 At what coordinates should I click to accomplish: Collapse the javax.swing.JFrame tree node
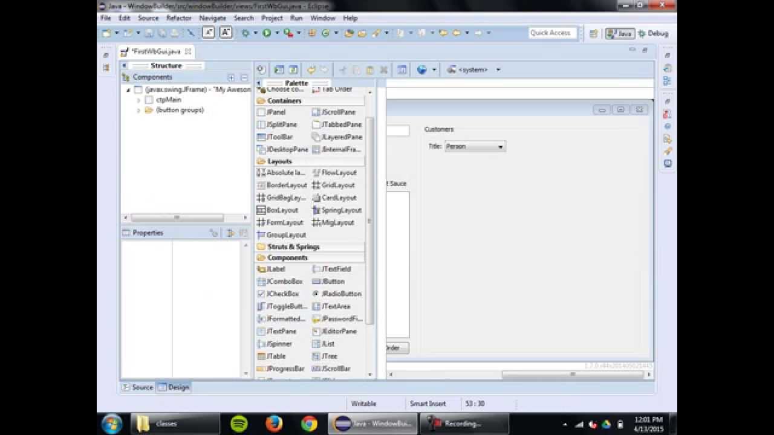pos(128,90)
